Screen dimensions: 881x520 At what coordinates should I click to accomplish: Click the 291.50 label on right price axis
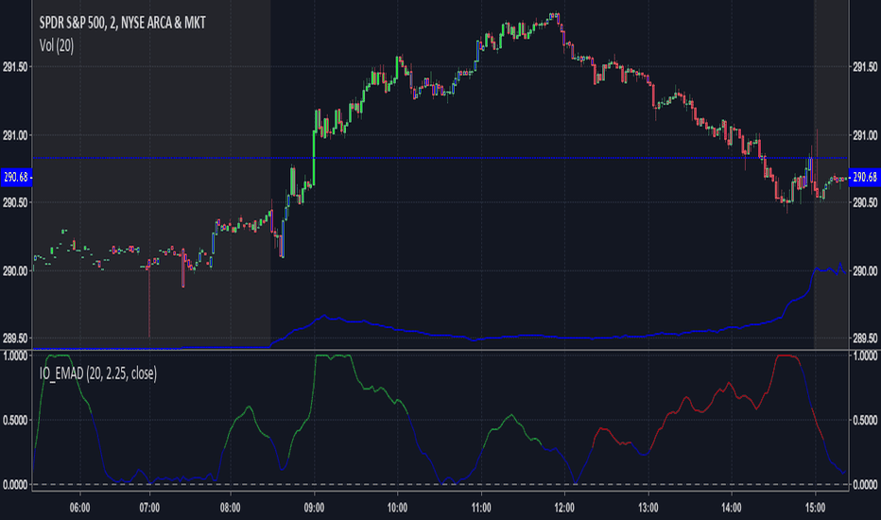pos(865,67)
